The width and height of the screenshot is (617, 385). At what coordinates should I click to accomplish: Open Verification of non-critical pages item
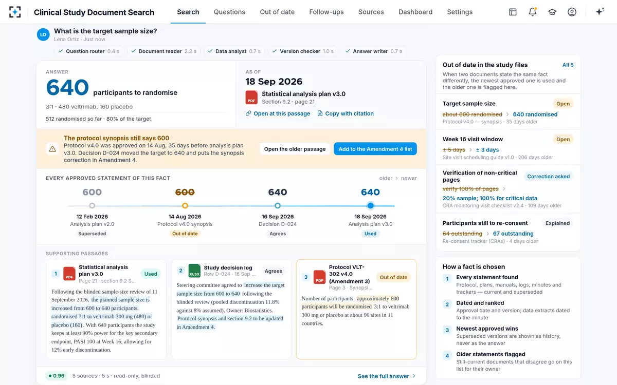[x=508, y=189]
